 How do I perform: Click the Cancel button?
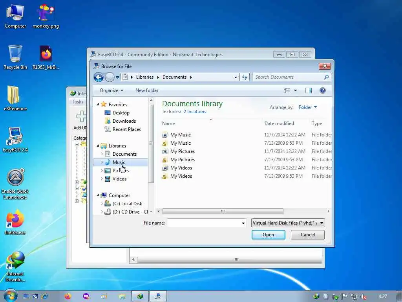pos(308,235)
